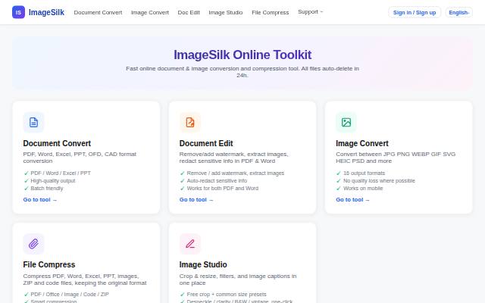Open the English language selector
Viewport: 485px width, 303px height.
(x=459, y=12)
